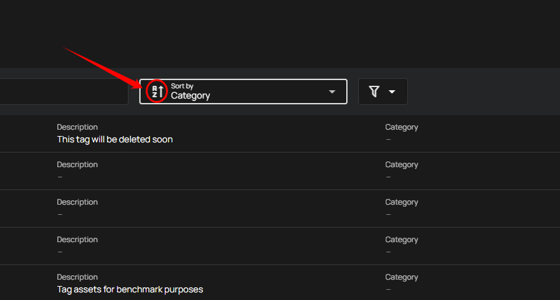Image resolution: width=560 pixels, height=300 pixels.
Task: Toggle the A-Z sort direction icon
Action: pos(157,92)
